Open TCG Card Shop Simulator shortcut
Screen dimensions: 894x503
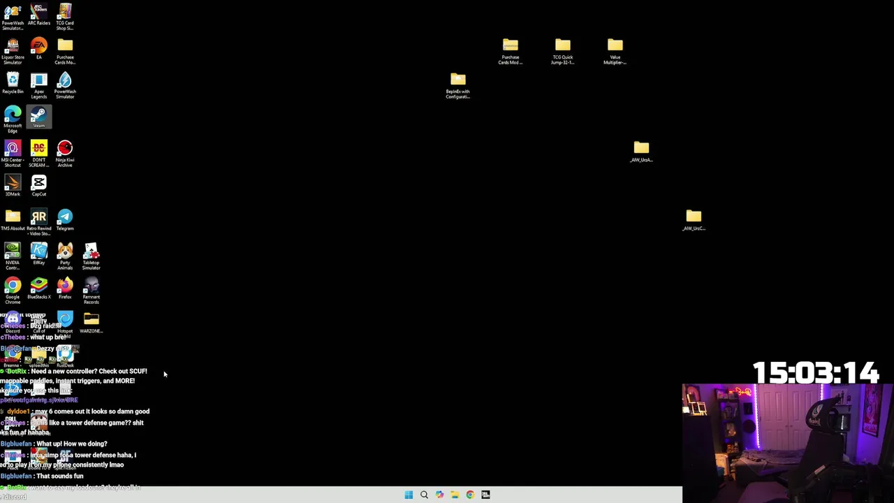coord(65,17)
